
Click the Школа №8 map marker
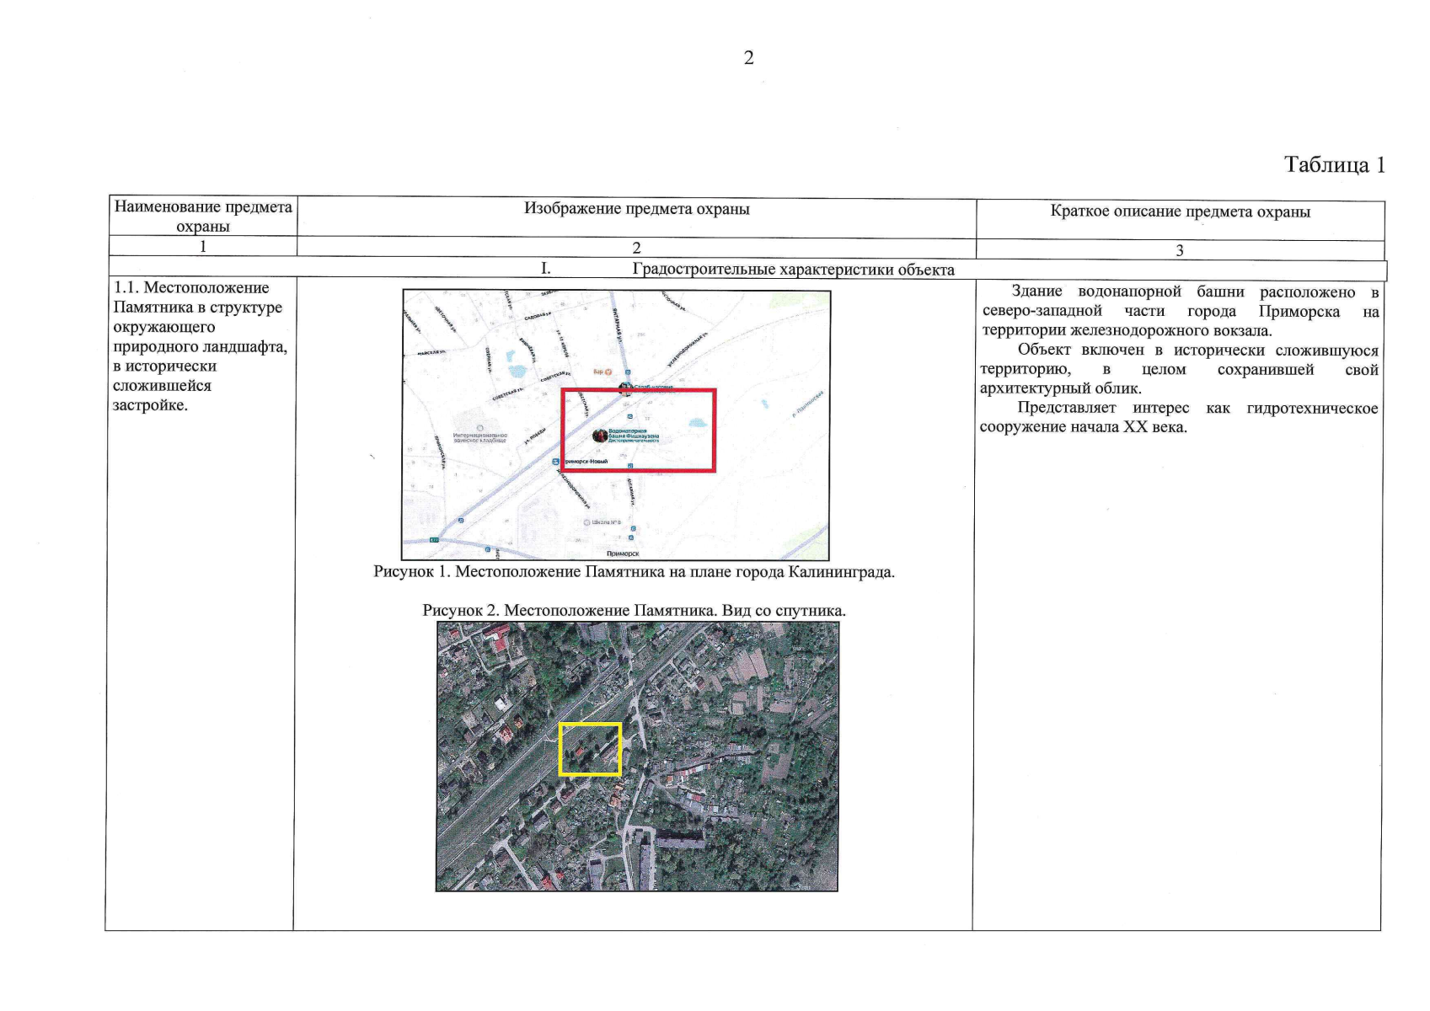587,522
